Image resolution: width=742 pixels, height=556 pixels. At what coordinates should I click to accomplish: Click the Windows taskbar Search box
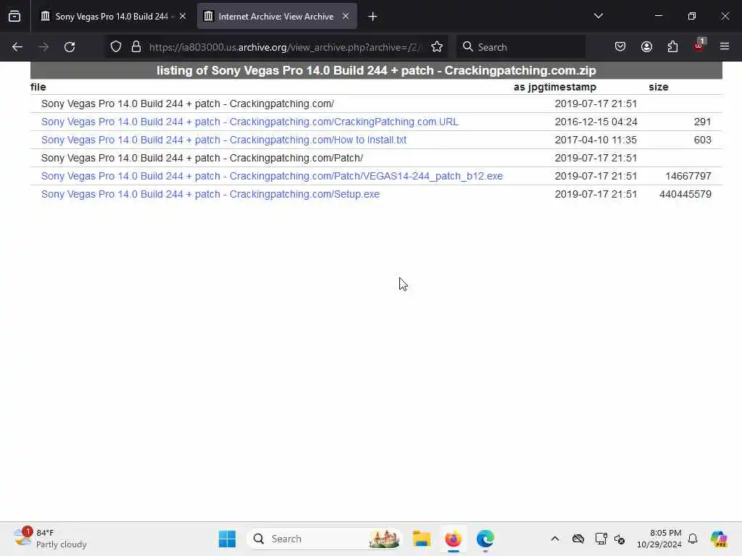pos(324,539)
